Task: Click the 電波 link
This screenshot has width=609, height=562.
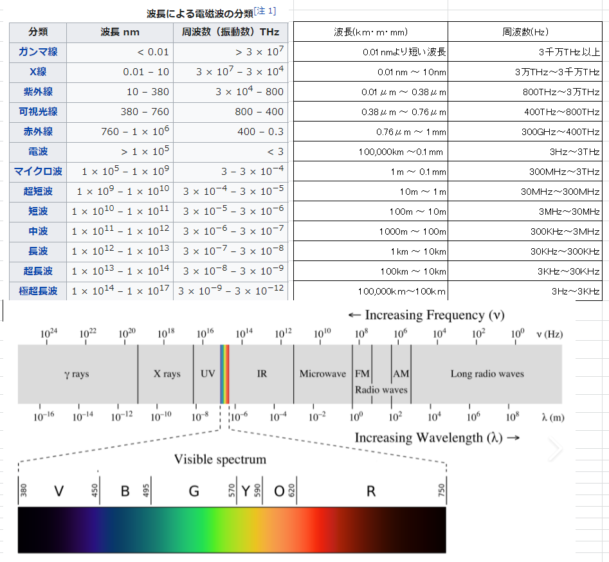Action: pyautogui.click(x=38, y=152)
